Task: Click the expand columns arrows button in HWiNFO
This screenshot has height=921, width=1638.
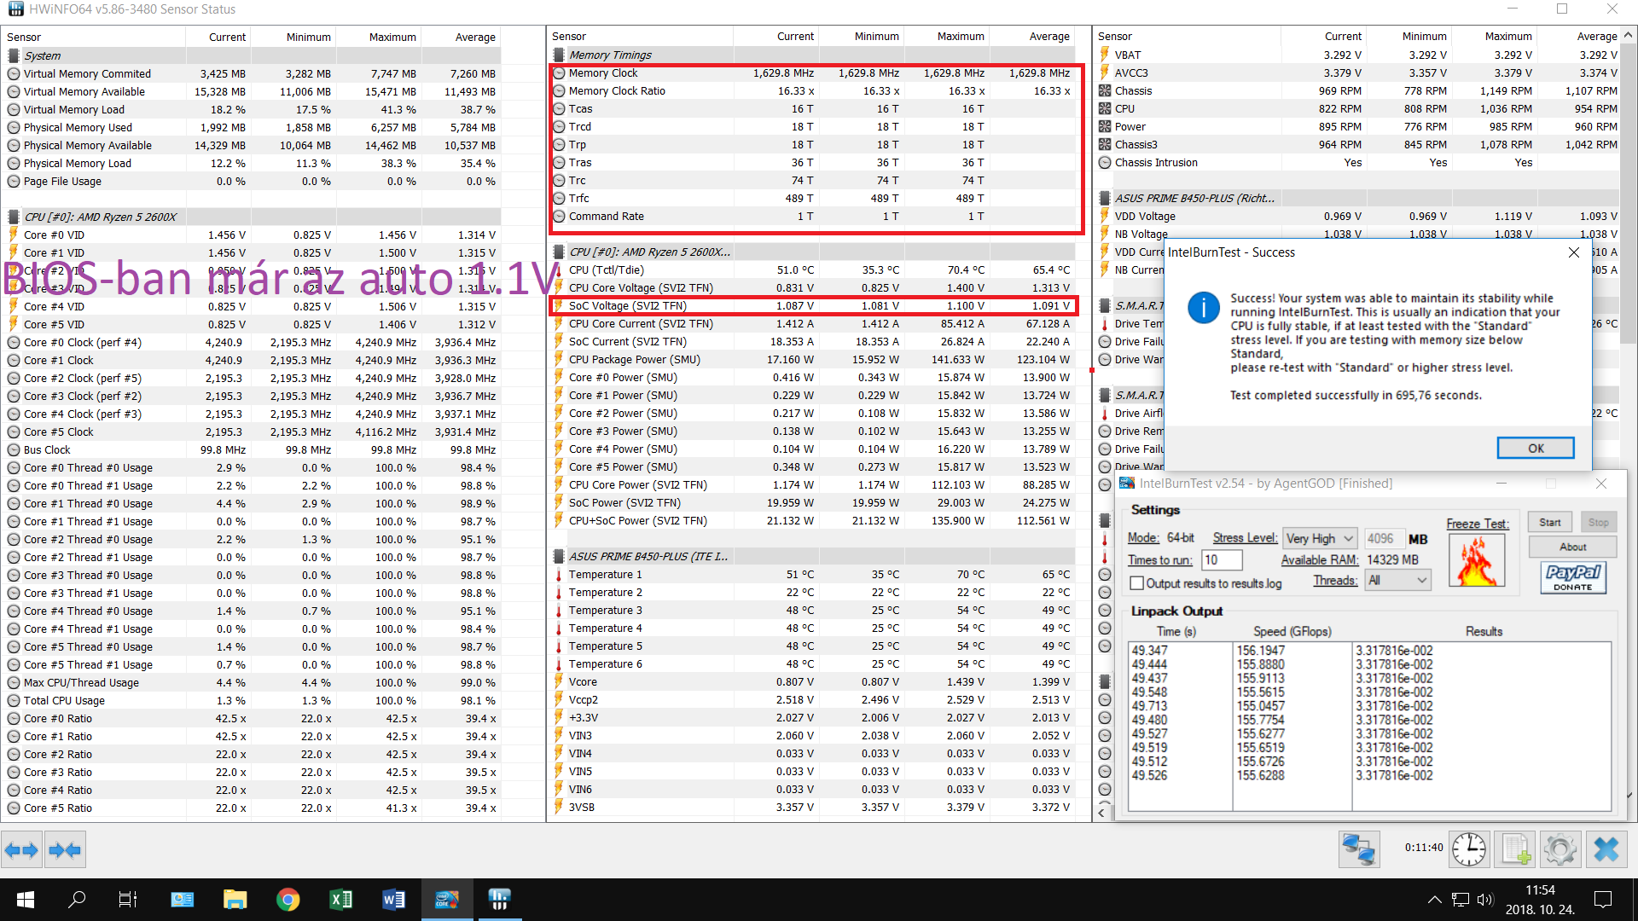Action: (x=21, y=849)
